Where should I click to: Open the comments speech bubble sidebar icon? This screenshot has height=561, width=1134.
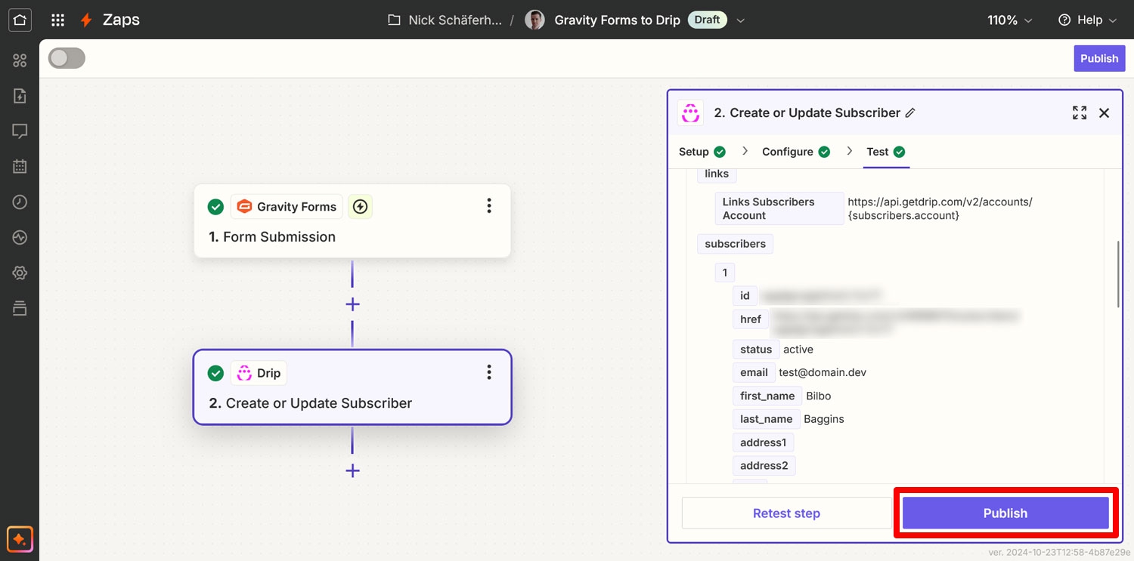coord(20,131)
